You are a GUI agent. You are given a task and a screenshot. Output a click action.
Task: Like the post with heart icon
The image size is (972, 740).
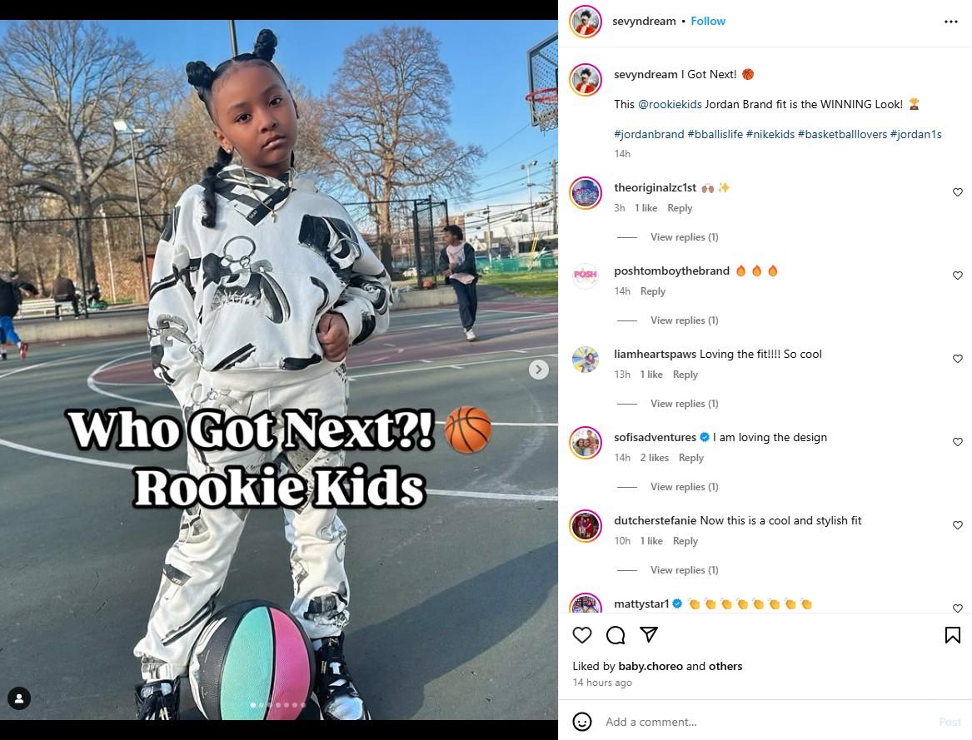(581, 634)
